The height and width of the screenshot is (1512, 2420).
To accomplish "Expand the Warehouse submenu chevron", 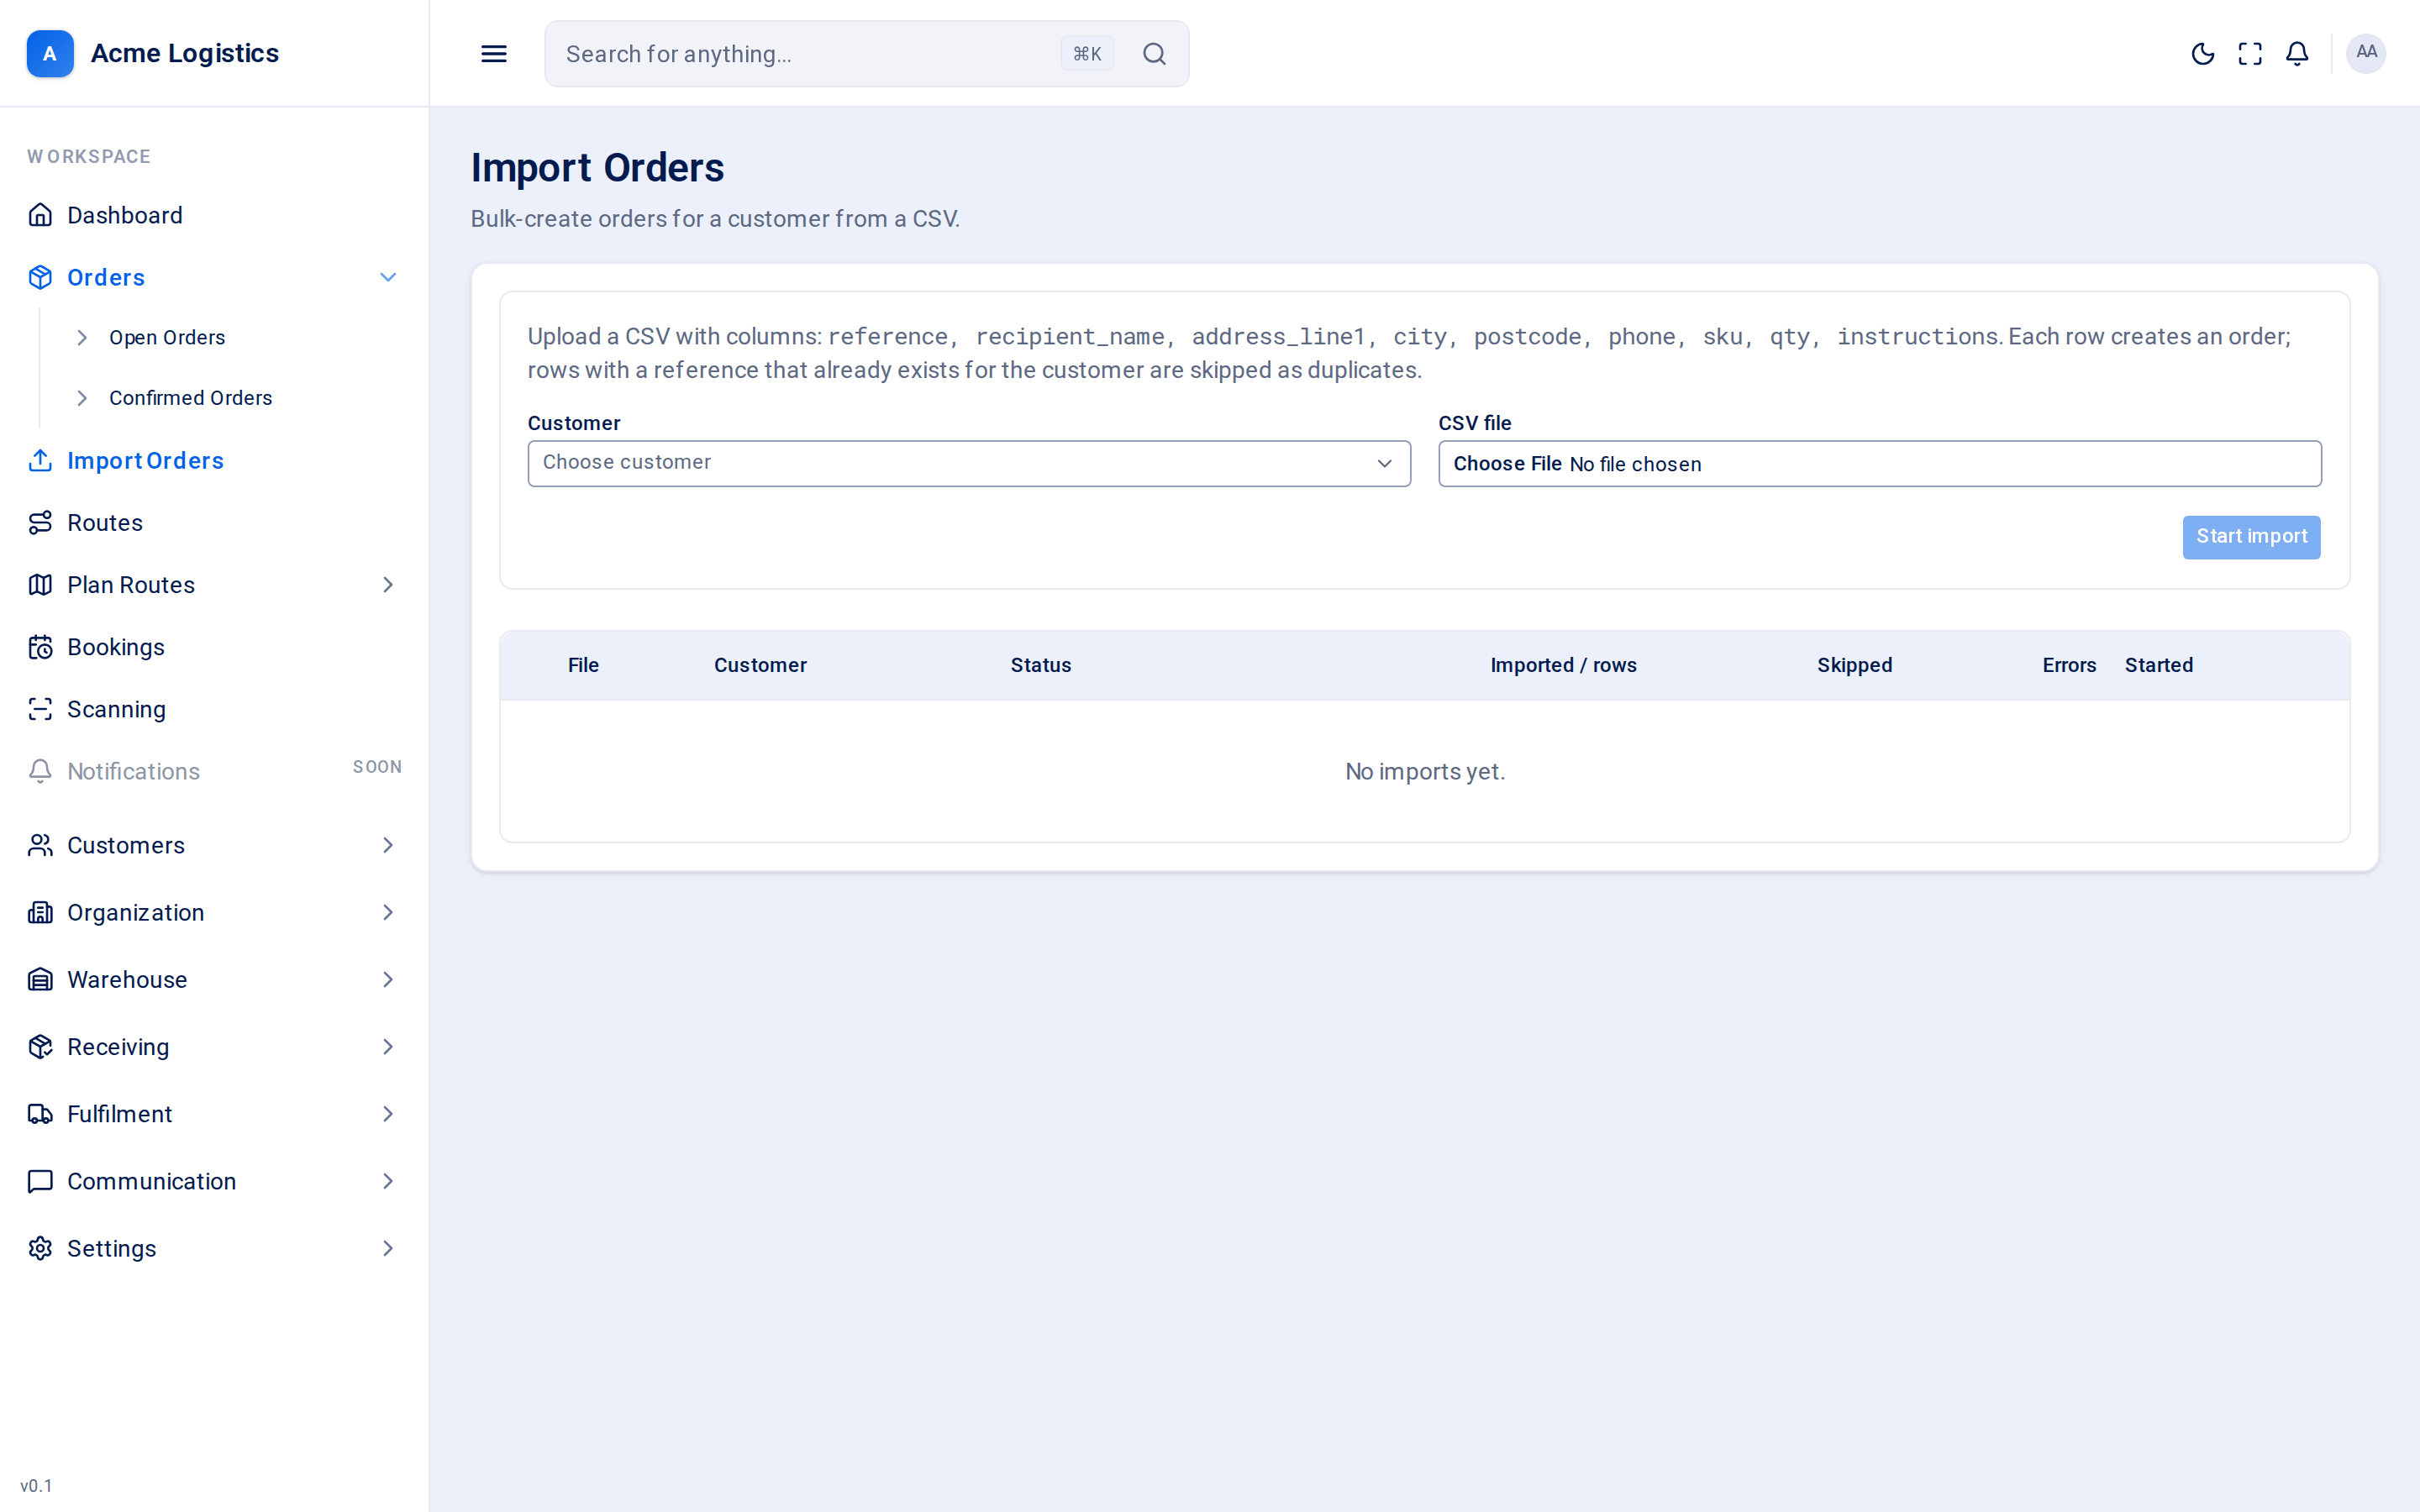I will [x=388, y=979].
